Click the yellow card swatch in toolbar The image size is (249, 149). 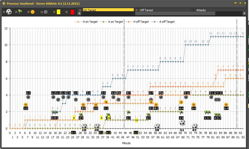(59, 12)
